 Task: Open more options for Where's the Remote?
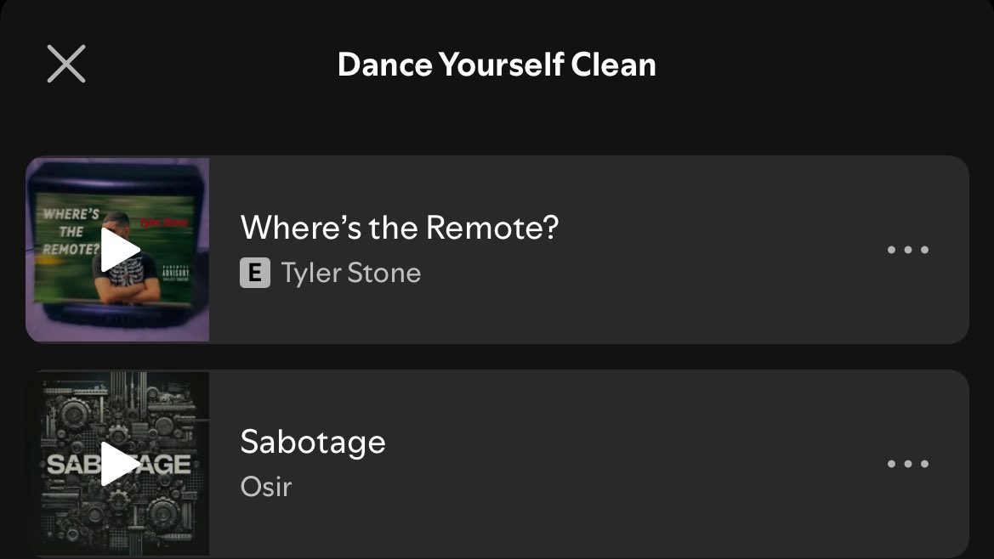pos(908,250)
